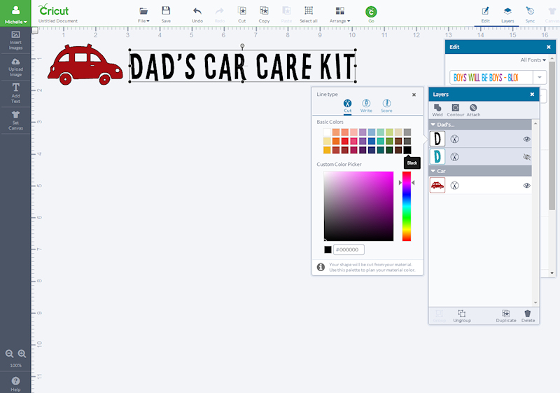Duplicate the selected layer
This screenshot has width=560, height=393.
point(505,316)
